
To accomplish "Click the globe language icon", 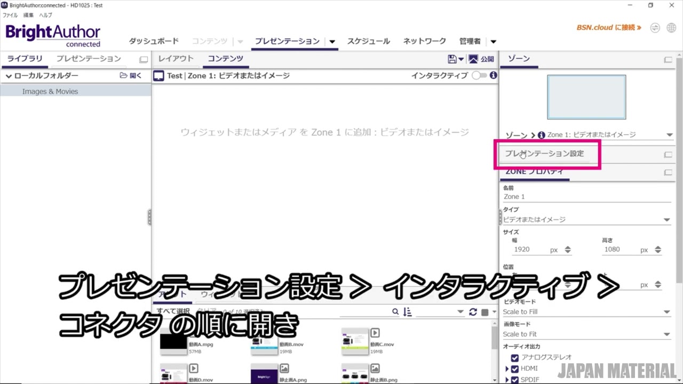I will pos(671,28).
